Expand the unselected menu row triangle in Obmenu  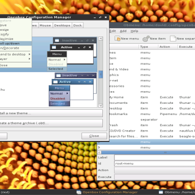pyautogui.click(x=99, y=147)
